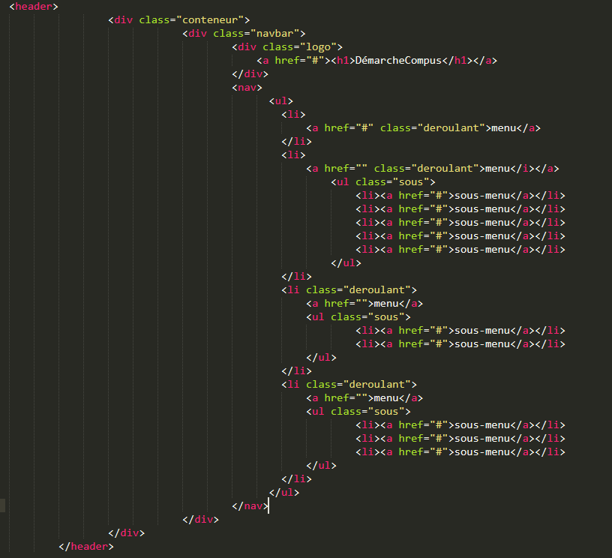Click the opening ul tag directly below nav
Image resolution: width=612 pixels, height=558 pixels.
280,100
